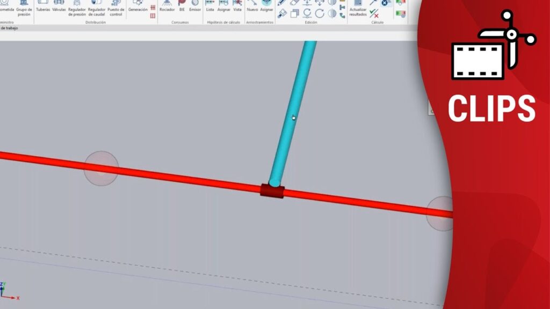550x309 pixels.
Task: Open the Puesto de control tool
Action: click(x=116, y=6)
